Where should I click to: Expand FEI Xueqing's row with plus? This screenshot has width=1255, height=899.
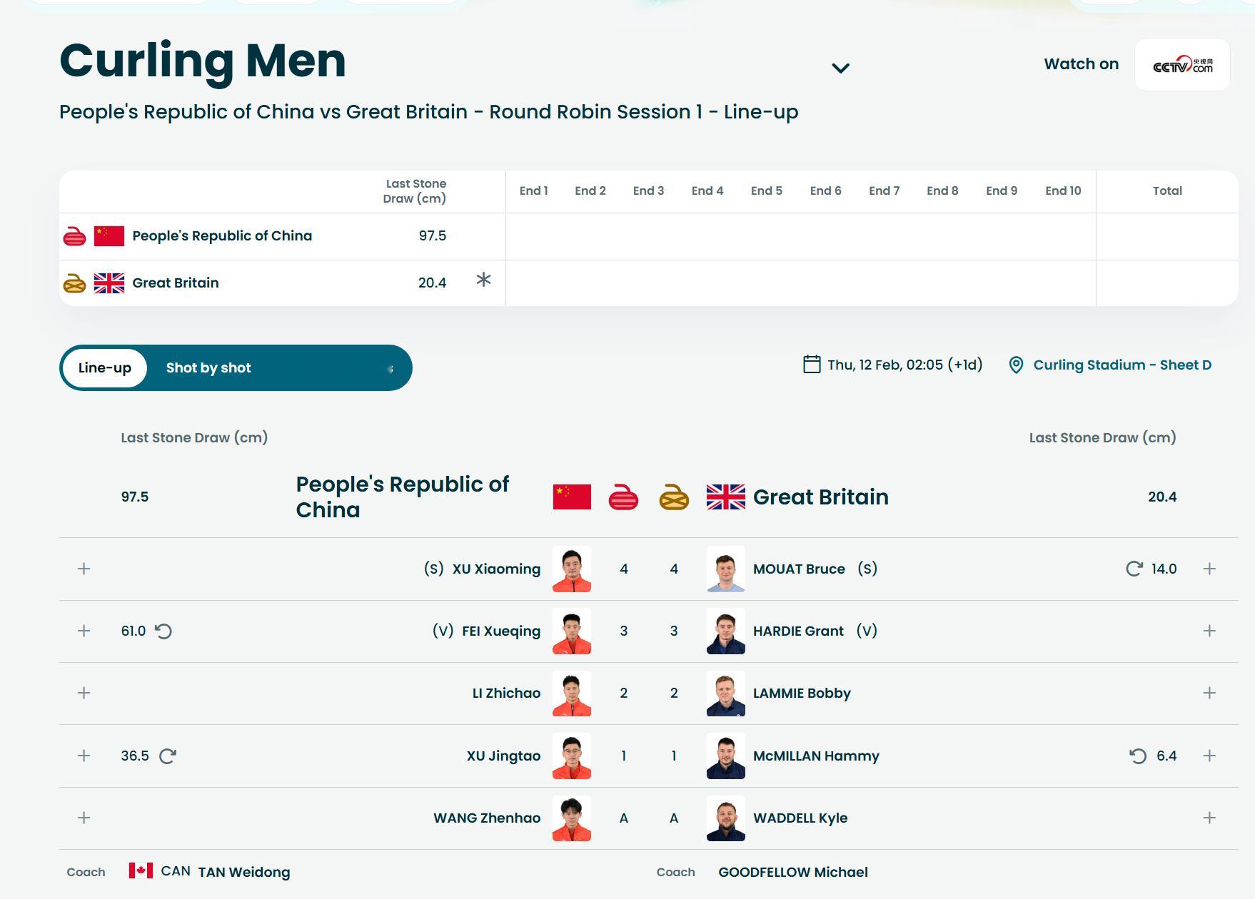(x=84, y=631)
